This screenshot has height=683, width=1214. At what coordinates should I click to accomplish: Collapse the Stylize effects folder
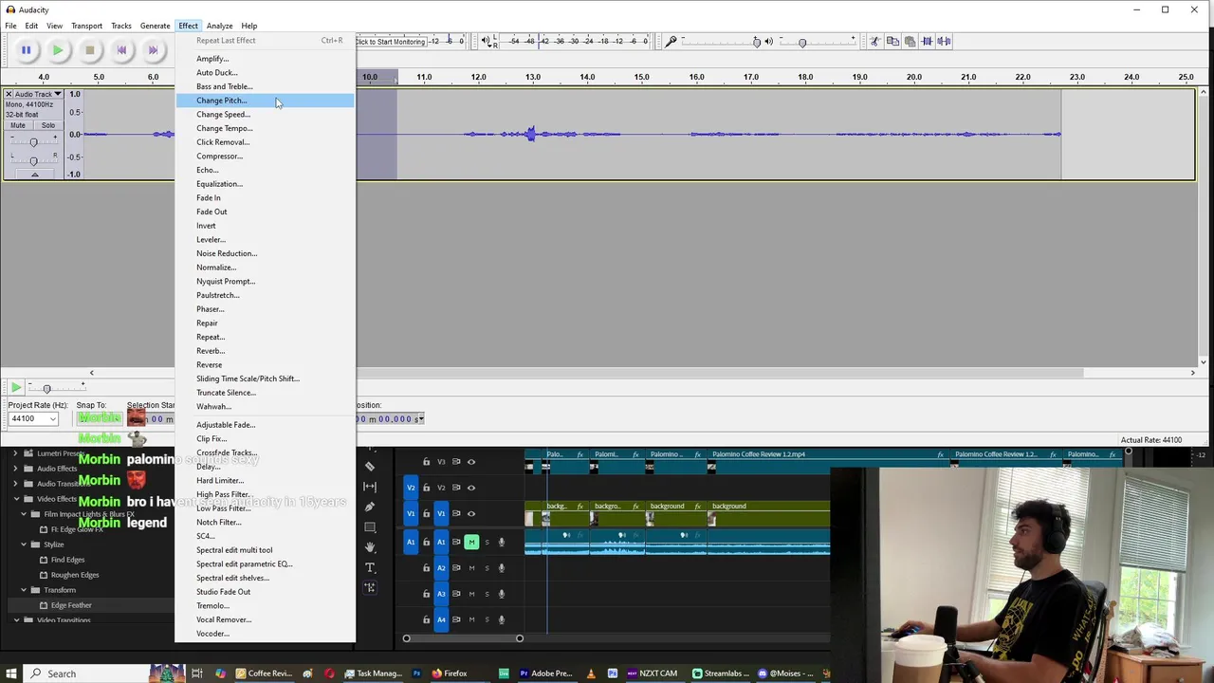coord(24,545)
